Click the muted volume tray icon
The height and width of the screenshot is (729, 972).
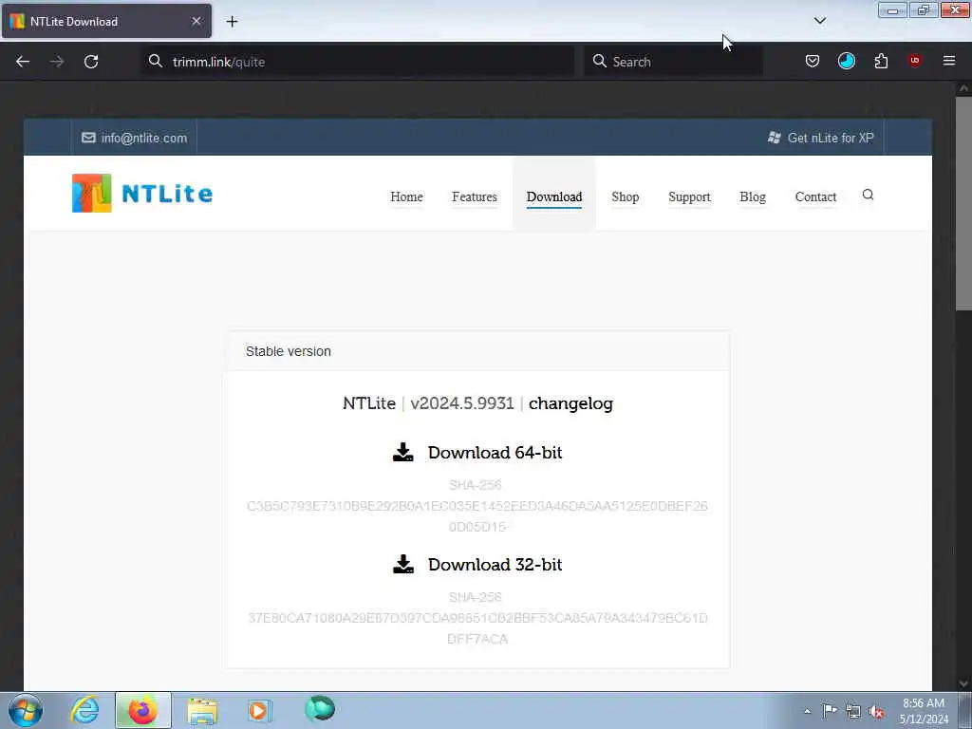click(x=876, y=711)
